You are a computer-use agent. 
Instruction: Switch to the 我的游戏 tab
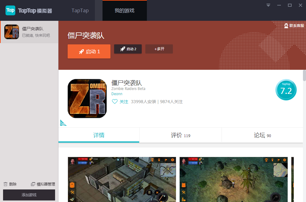[125, 10]
